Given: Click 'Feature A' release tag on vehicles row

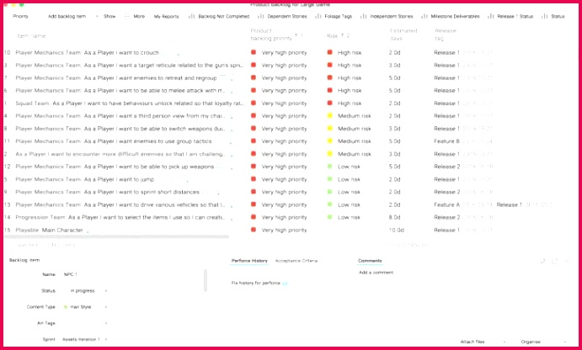Looking at the screenshot, I should 447,204.
